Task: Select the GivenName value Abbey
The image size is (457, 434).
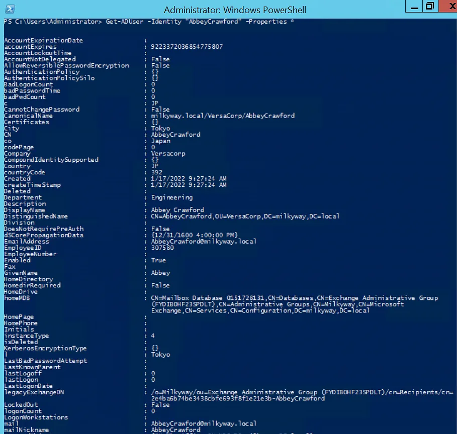Action: (160, 273)
